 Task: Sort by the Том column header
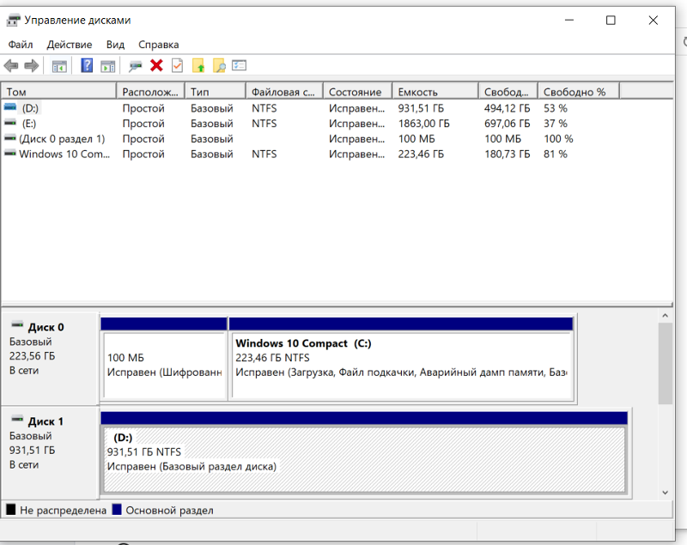click(58, 92)
